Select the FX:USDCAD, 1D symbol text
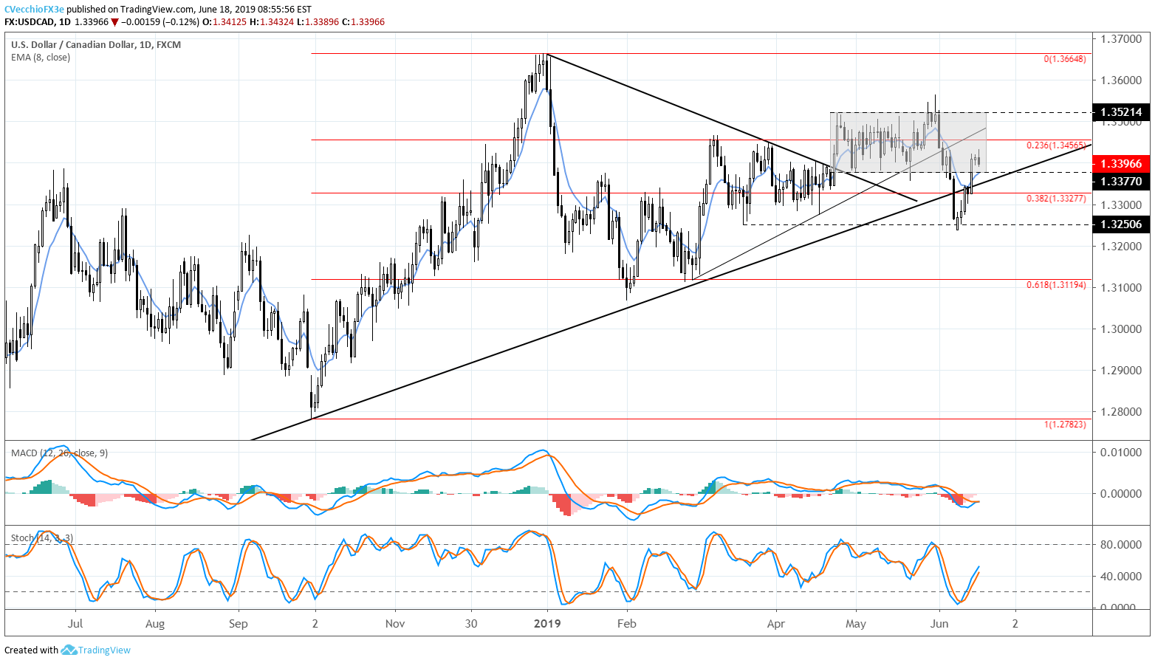The width and height of the screenshot is (1155, 663). coord(38,22)
